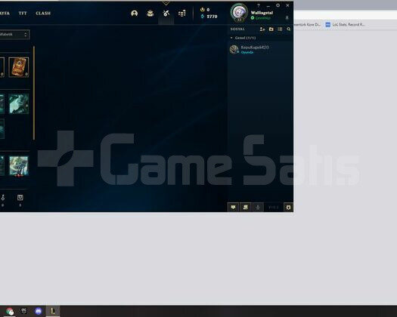Select the orange card loot item

pyautogui.click(x=19, y=66)
